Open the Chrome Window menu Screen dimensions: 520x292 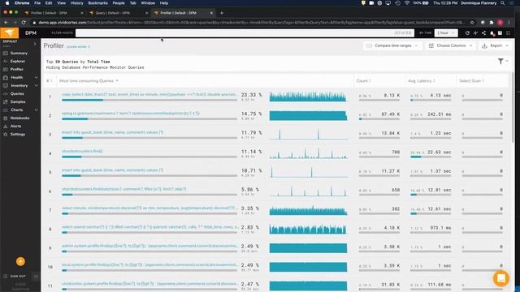click(x=148, y=3)
